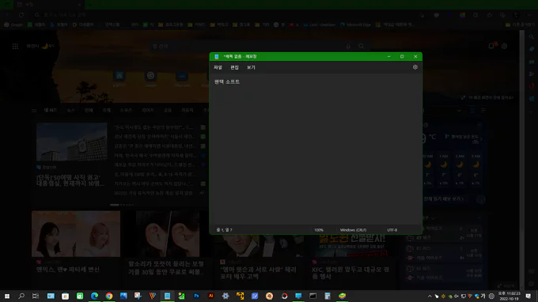Click the Notepad app icon in title bar

217,57
